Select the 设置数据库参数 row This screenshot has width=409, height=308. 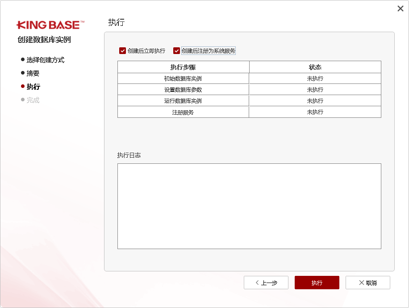[x=183, y=90]
